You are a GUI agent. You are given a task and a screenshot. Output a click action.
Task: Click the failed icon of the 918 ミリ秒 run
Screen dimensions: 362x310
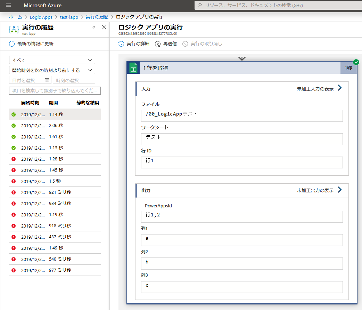click(x=14, y=225)
